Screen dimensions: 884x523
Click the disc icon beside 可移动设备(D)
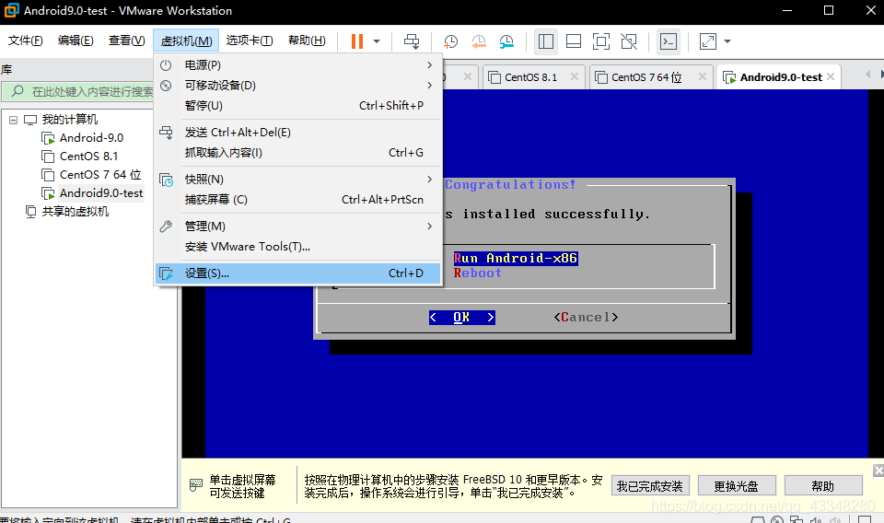pyautogui.click(x=166, y=86)
